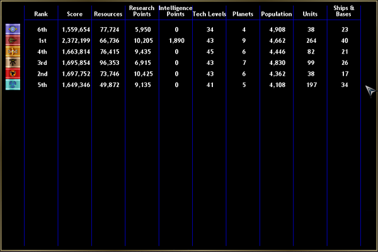Viewport: 378px width, 252px height.
Task: Click the orange faction emblem ranked 4th
Action: tap(13, 52)
